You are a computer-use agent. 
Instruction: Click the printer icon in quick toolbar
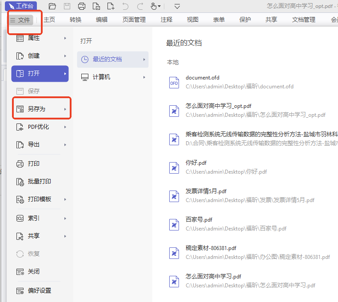coord(81,6)
